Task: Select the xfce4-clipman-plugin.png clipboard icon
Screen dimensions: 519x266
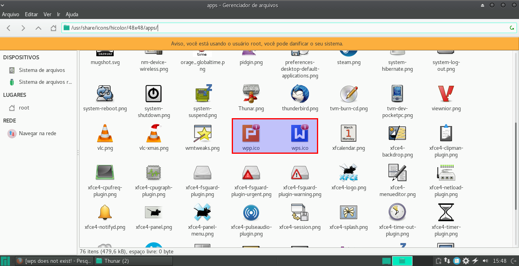Action: pyautogui.click(x=446, y=133)
